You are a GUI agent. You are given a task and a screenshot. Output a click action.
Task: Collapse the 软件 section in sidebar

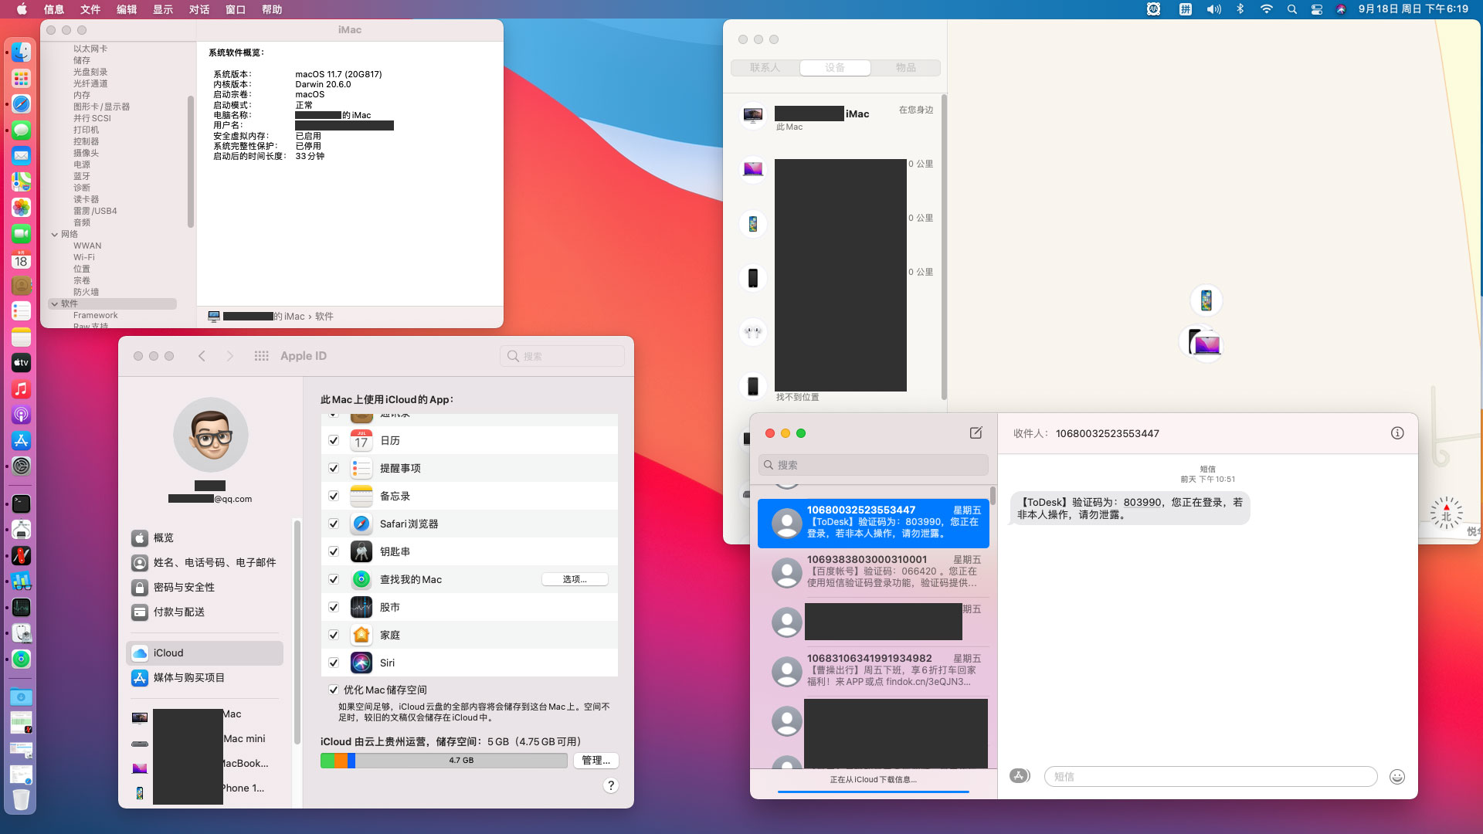pyautogui.click(x=55, y=303)
